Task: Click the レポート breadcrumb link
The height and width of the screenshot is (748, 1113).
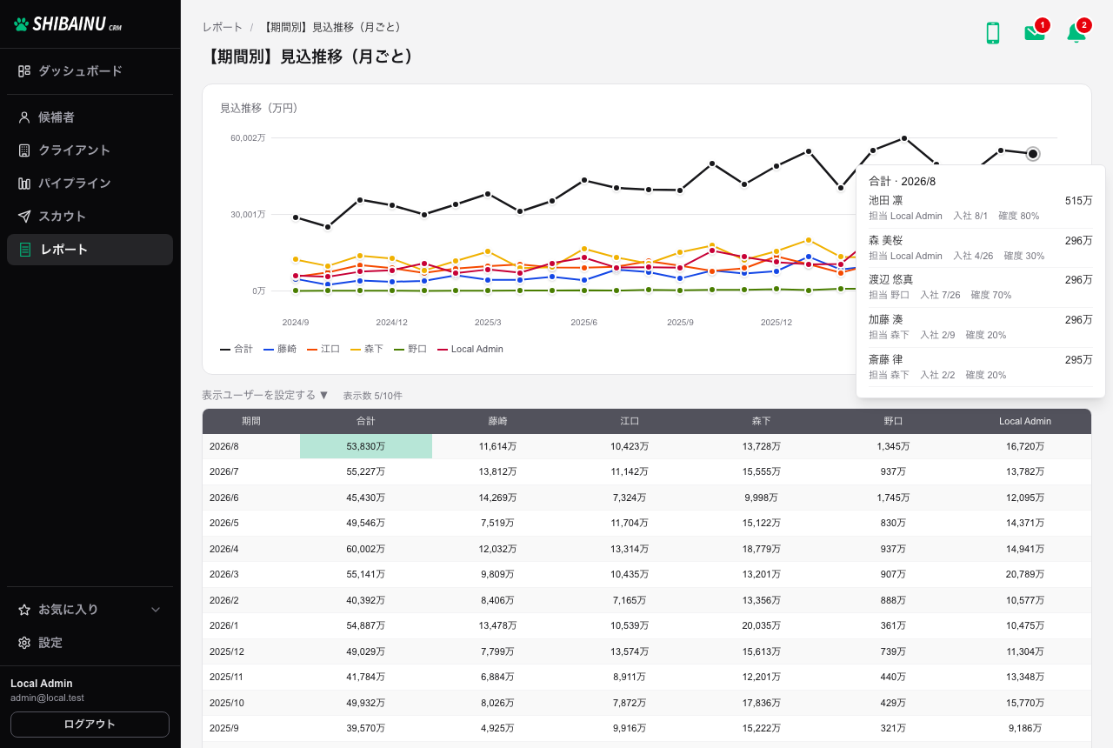Action: (x=223, y=27)
